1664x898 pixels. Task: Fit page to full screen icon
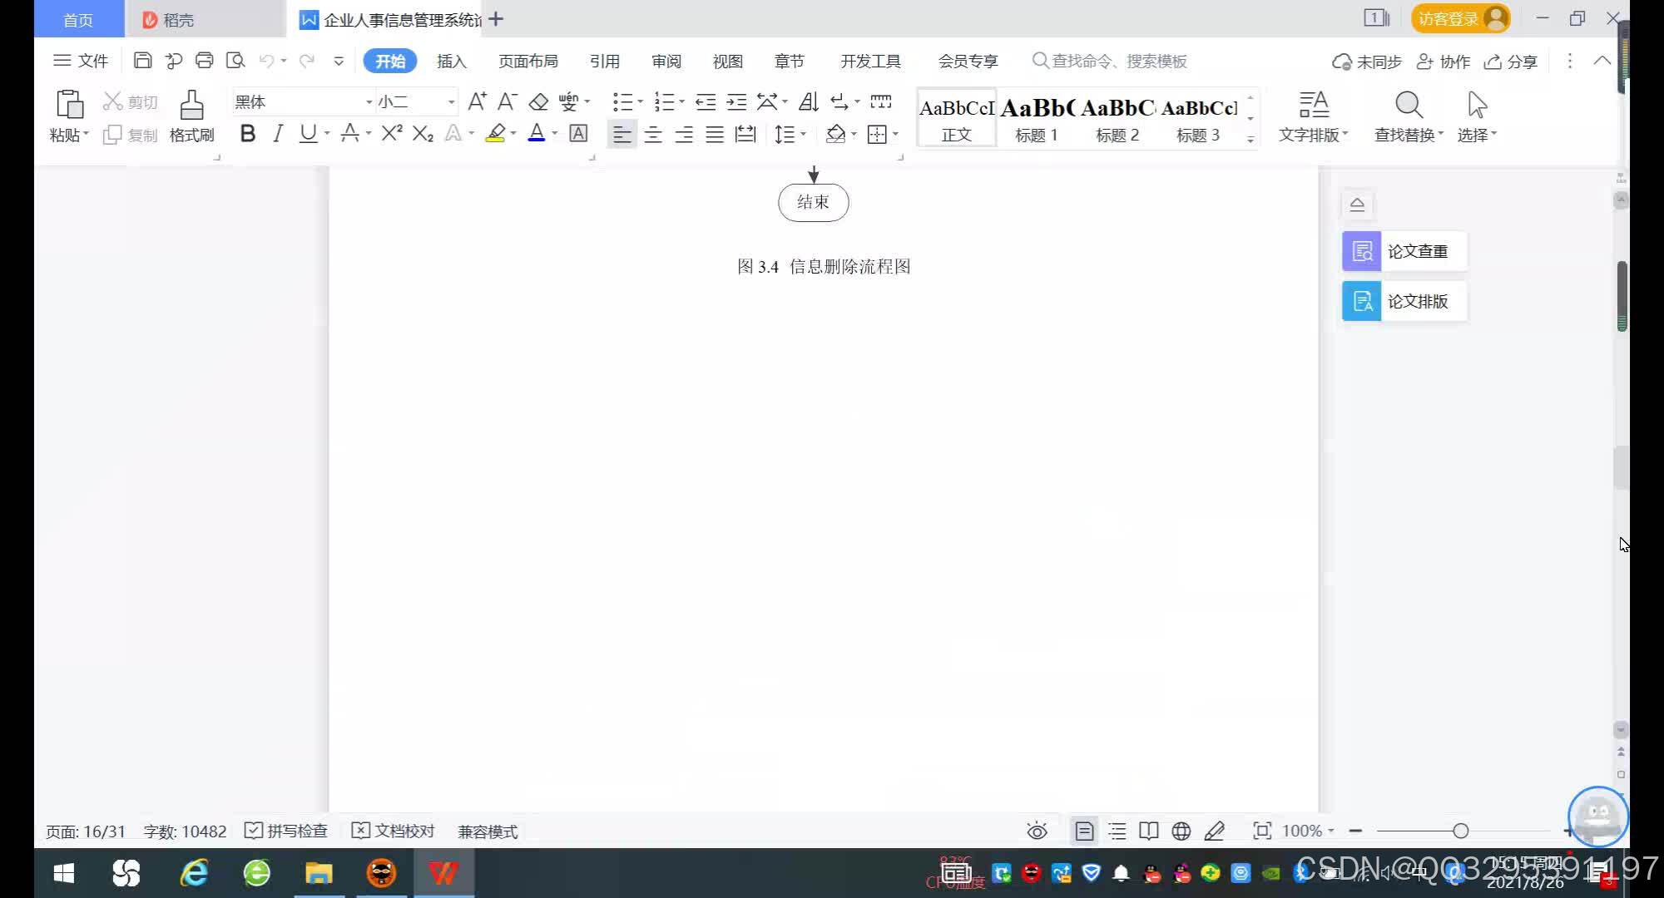click(1262, 831)
